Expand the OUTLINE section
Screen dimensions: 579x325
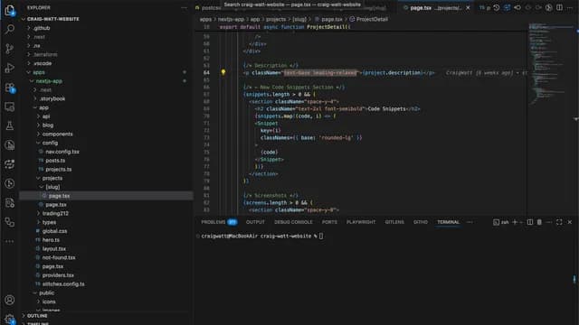[37, 316]
